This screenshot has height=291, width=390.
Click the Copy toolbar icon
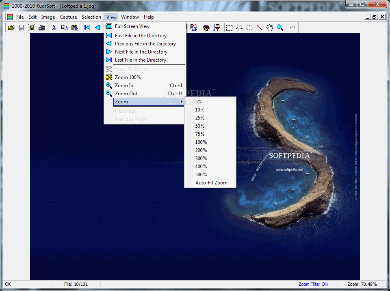coord(65,28)
